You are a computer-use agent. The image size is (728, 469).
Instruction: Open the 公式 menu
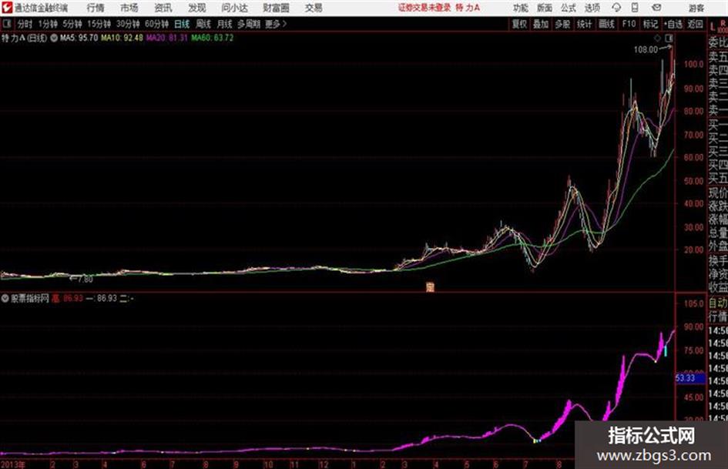pyautogui.click(x=568, y=8)
